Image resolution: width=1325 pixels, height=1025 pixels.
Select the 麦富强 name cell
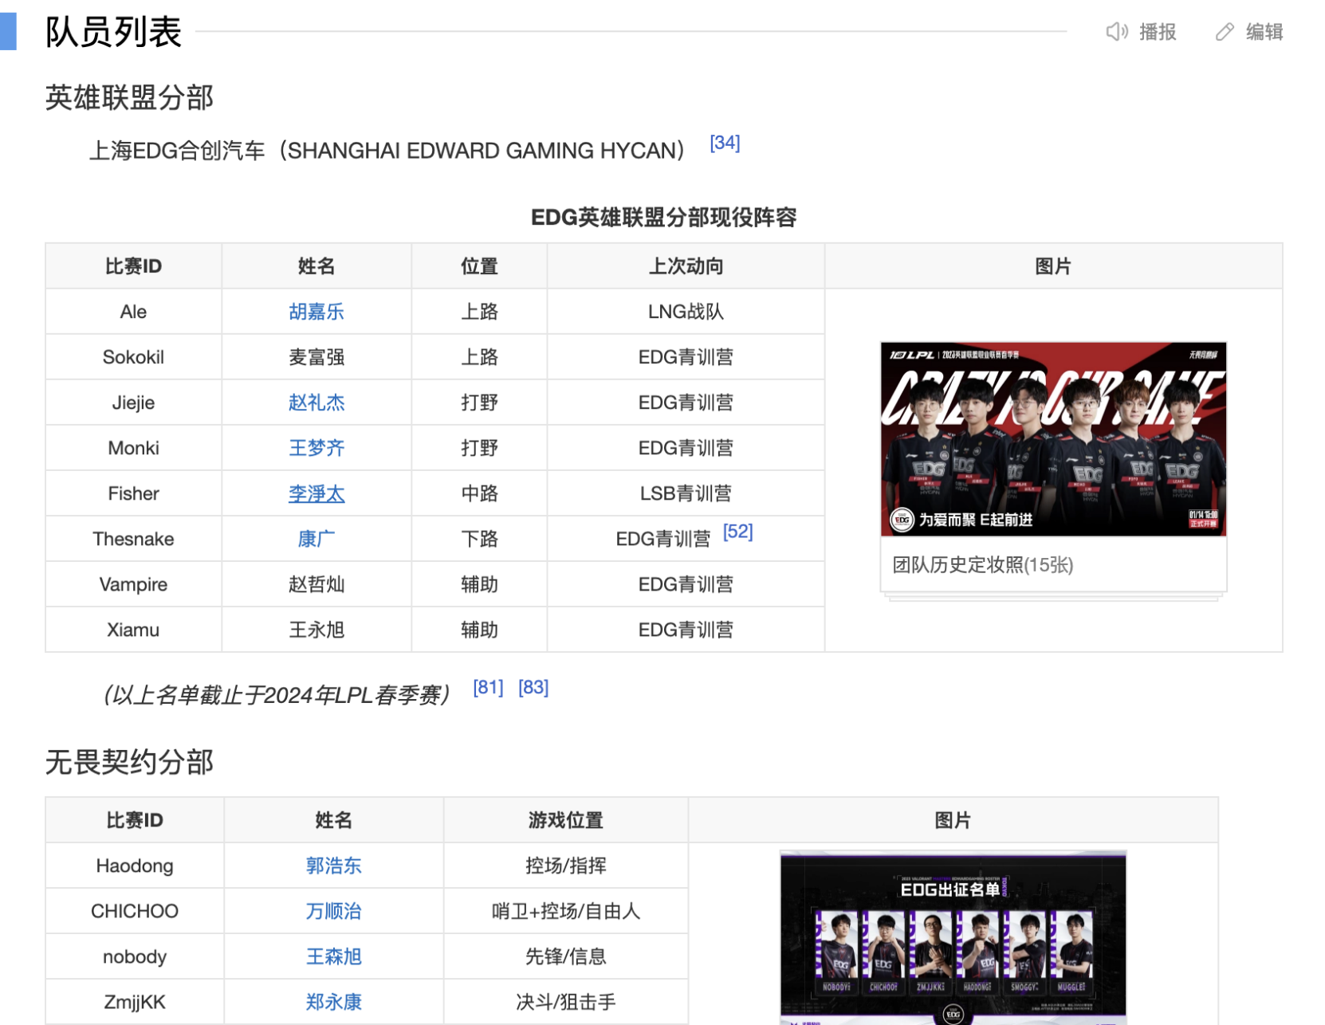click(317, 357)
